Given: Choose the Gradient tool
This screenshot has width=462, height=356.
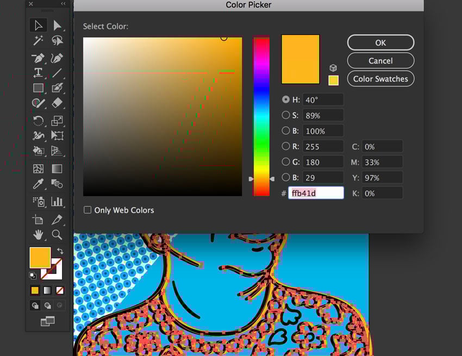Looking at the screenshot, I should coord(57,168).
